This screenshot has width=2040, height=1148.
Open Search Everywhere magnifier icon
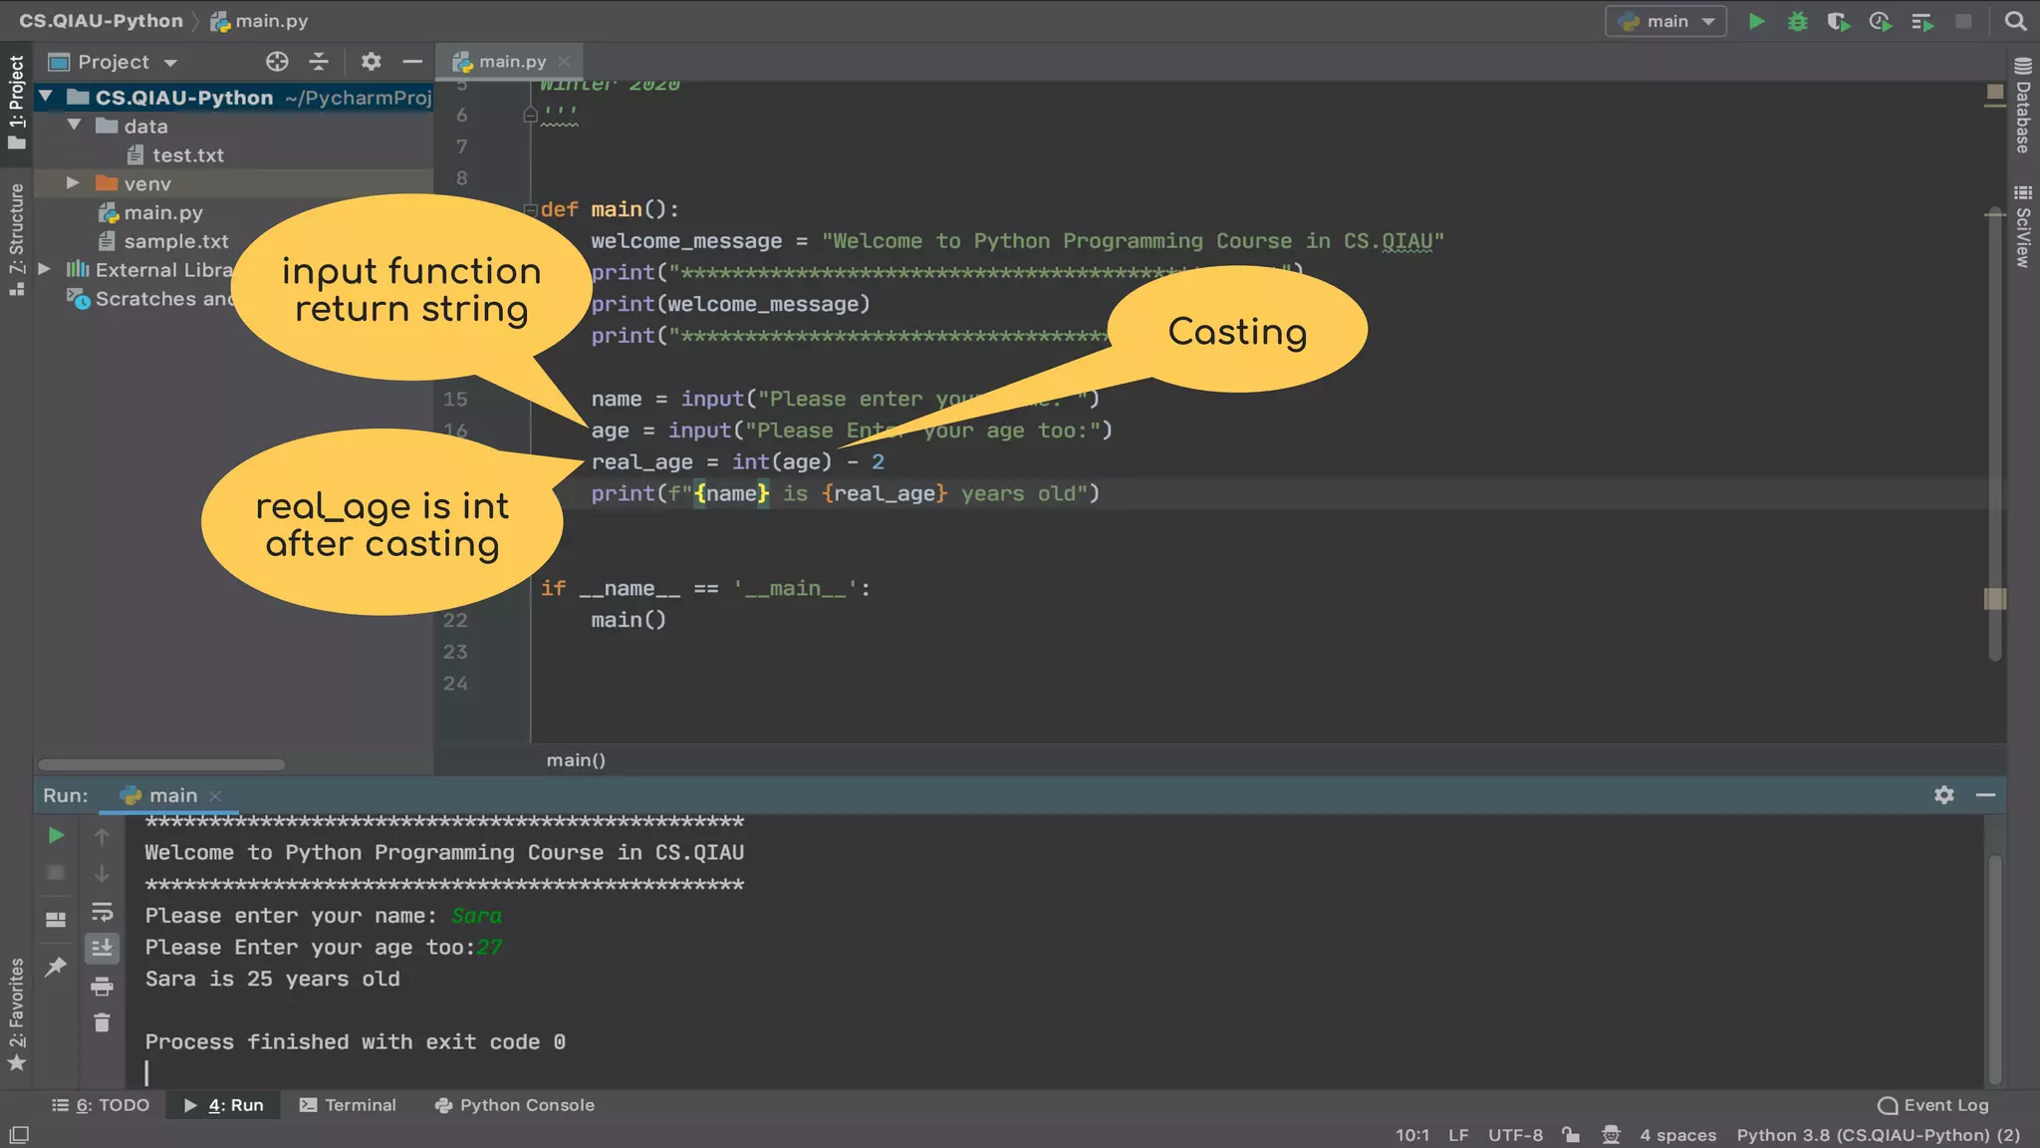coord(2014,21)
